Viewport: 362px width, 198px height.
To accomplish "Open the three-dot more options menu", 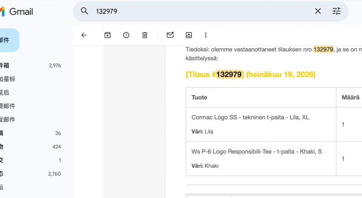I will [x=206, y=35].
